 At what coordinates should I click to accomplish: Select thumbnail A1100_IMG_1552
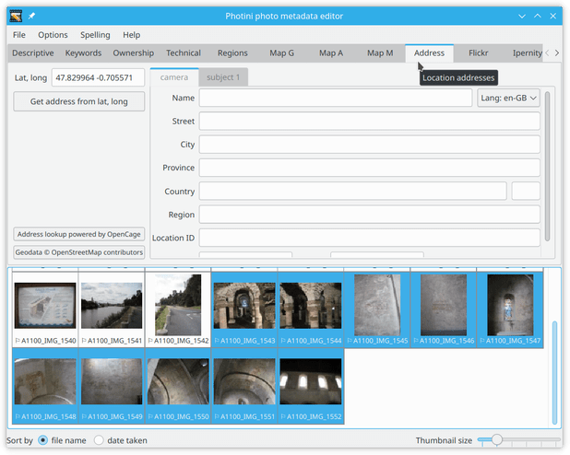click(311, 386)
